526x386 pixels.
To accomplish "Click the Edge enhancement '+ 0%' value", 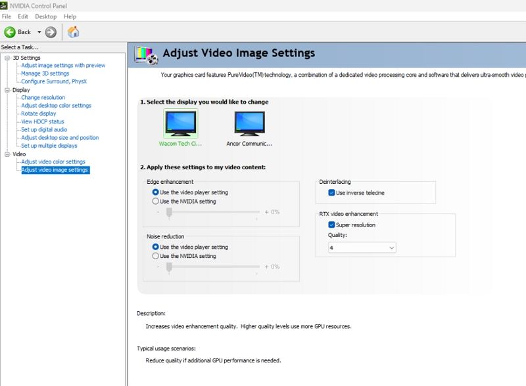I will tap(272, 212).
